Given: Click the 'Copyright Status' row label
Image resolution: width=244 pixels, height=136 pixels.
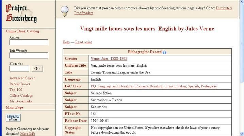Looking at the screenshot, I should [x=73, y=130].
